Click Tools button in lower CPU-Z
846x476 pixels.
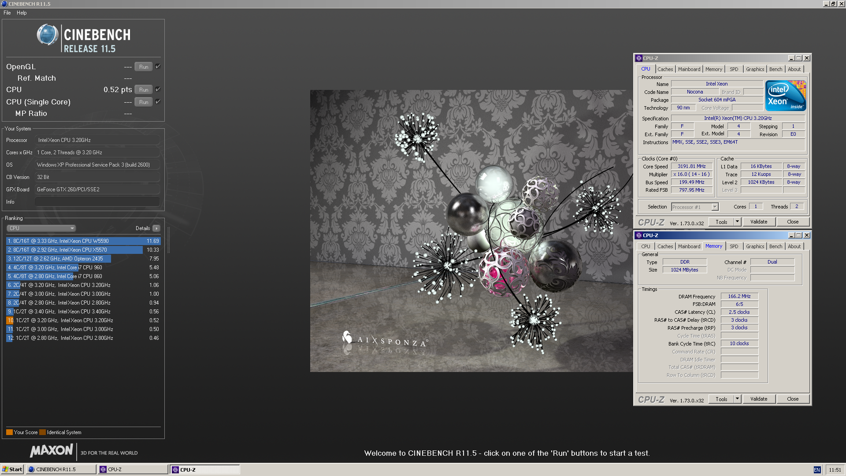pyautogui.click(x=721, y=399)
